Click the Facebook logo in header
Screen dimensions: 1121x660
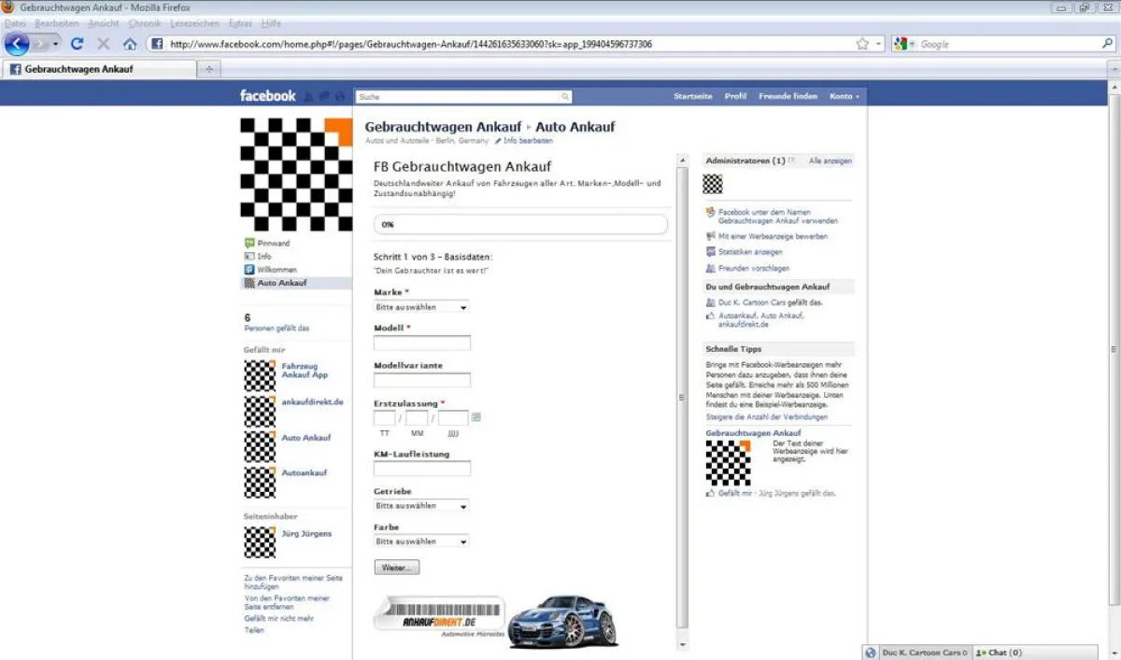coord(267,96)
